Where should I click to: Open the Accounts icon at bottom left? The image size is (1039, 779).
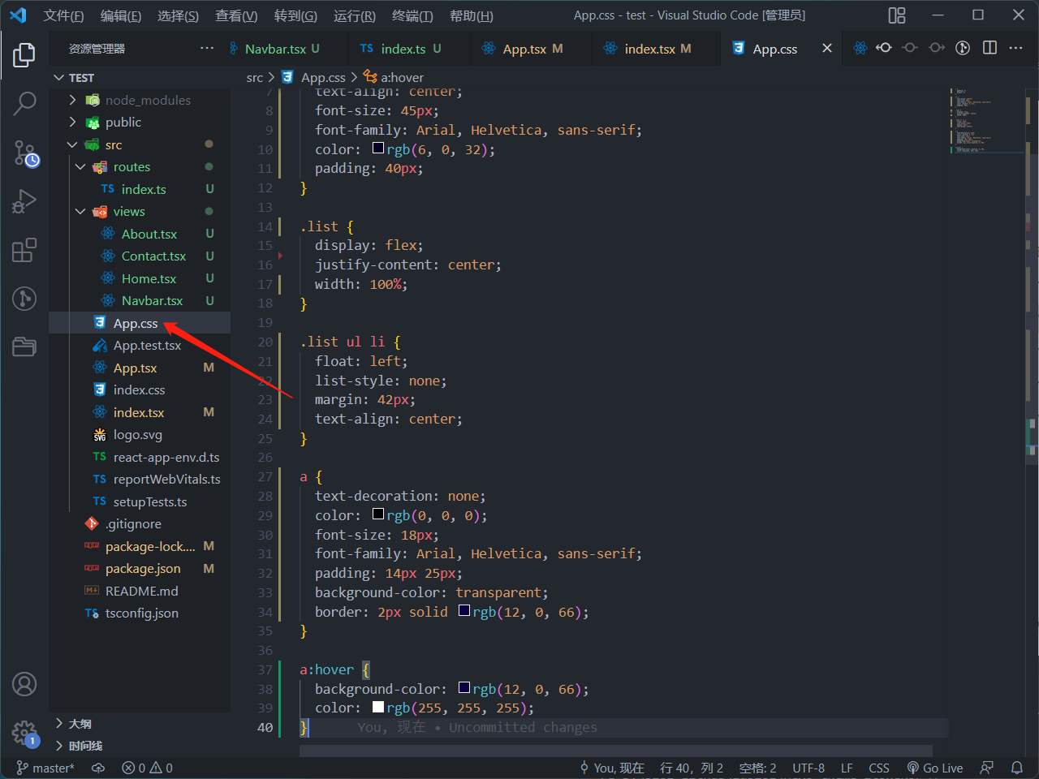[x=24, y=684]
